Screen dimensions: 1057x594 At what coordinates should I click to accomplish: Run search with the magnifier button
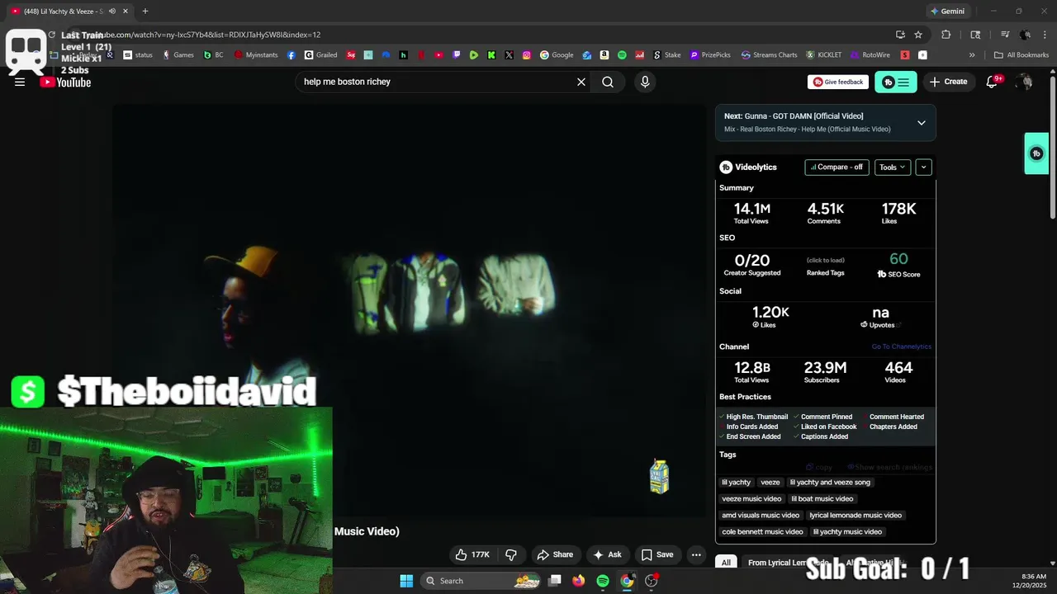pos(608,82)
